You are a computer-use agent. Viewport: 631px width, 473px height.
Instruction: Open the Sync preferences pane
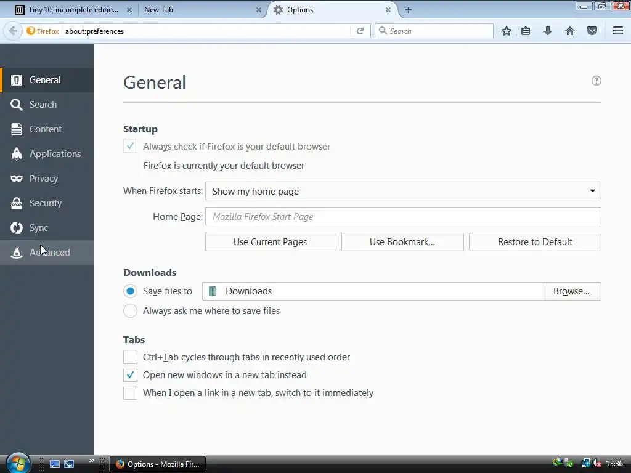pyautogui.click(x=47, y=228)
